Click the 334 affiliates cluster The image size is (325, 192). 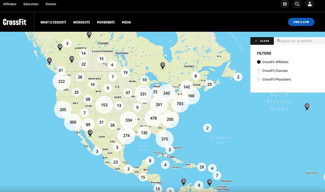click(x=129, y=120)
